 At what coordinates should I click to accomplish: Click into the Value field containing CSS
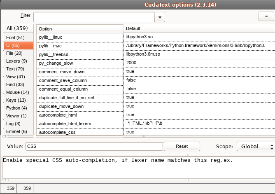point(94,147)
